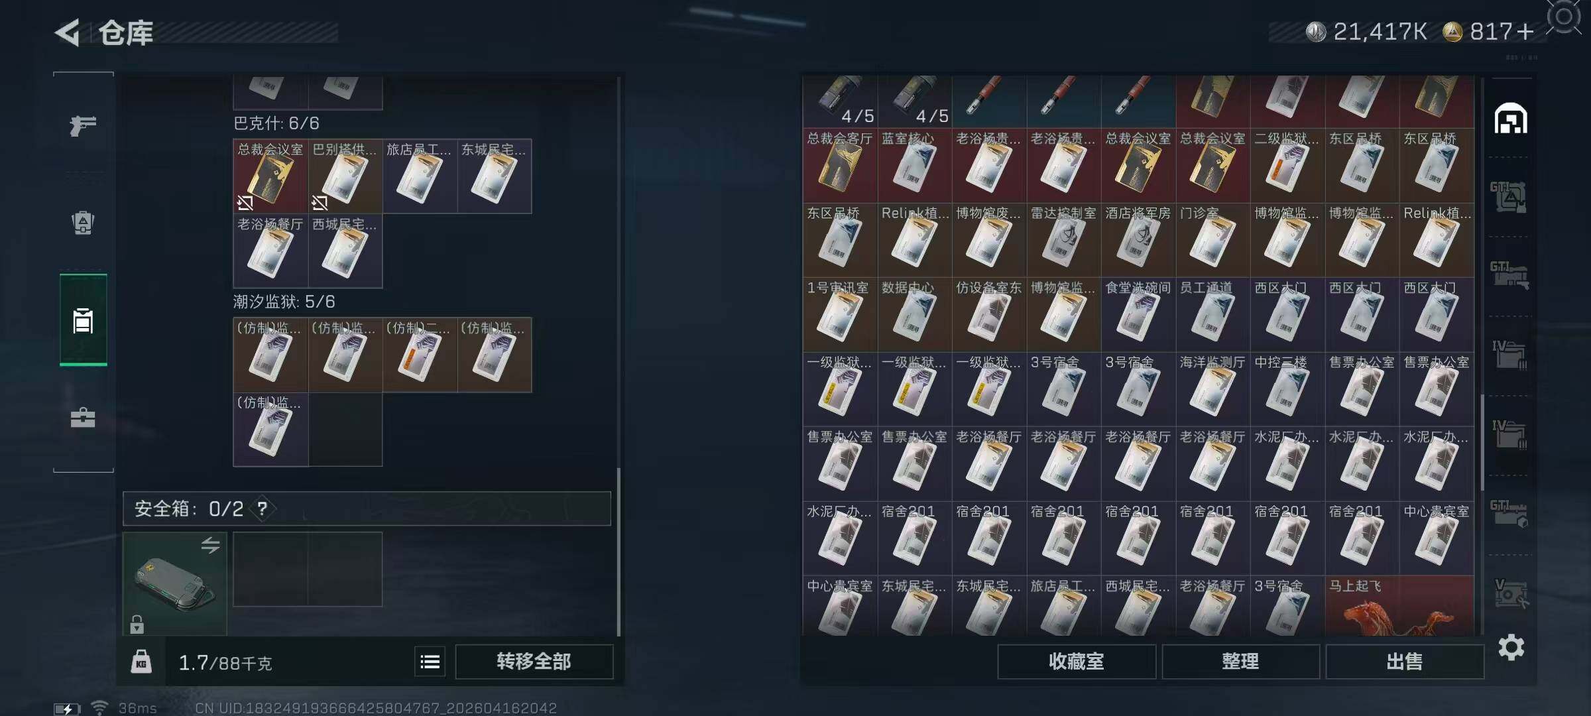Go back using the arrow beside 仓库

pyautogui.click(x=67, y=32)
